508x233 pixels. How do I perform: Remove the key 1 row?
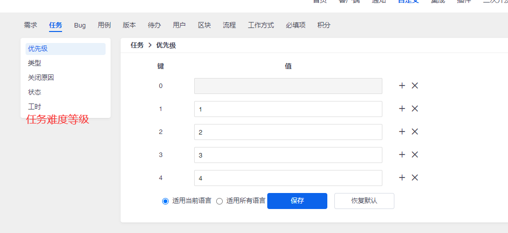[x=415, y=108]
